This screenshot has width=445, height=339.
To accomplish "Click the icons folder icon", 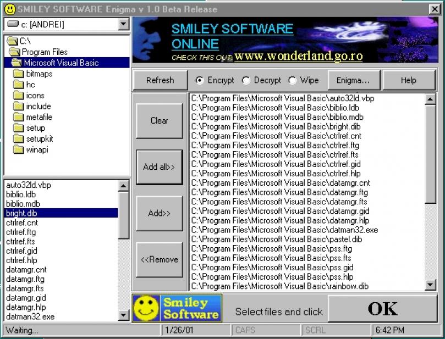I will 19,95.
